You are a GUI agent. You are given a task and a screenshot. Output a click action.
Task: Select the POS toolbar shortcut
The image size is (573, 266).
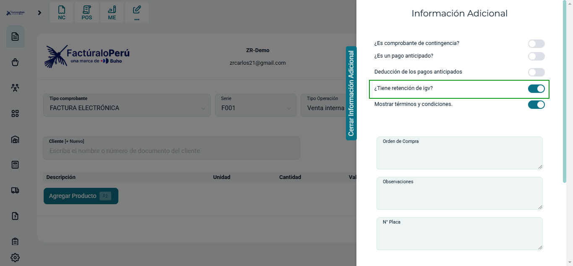coord(87,13)
